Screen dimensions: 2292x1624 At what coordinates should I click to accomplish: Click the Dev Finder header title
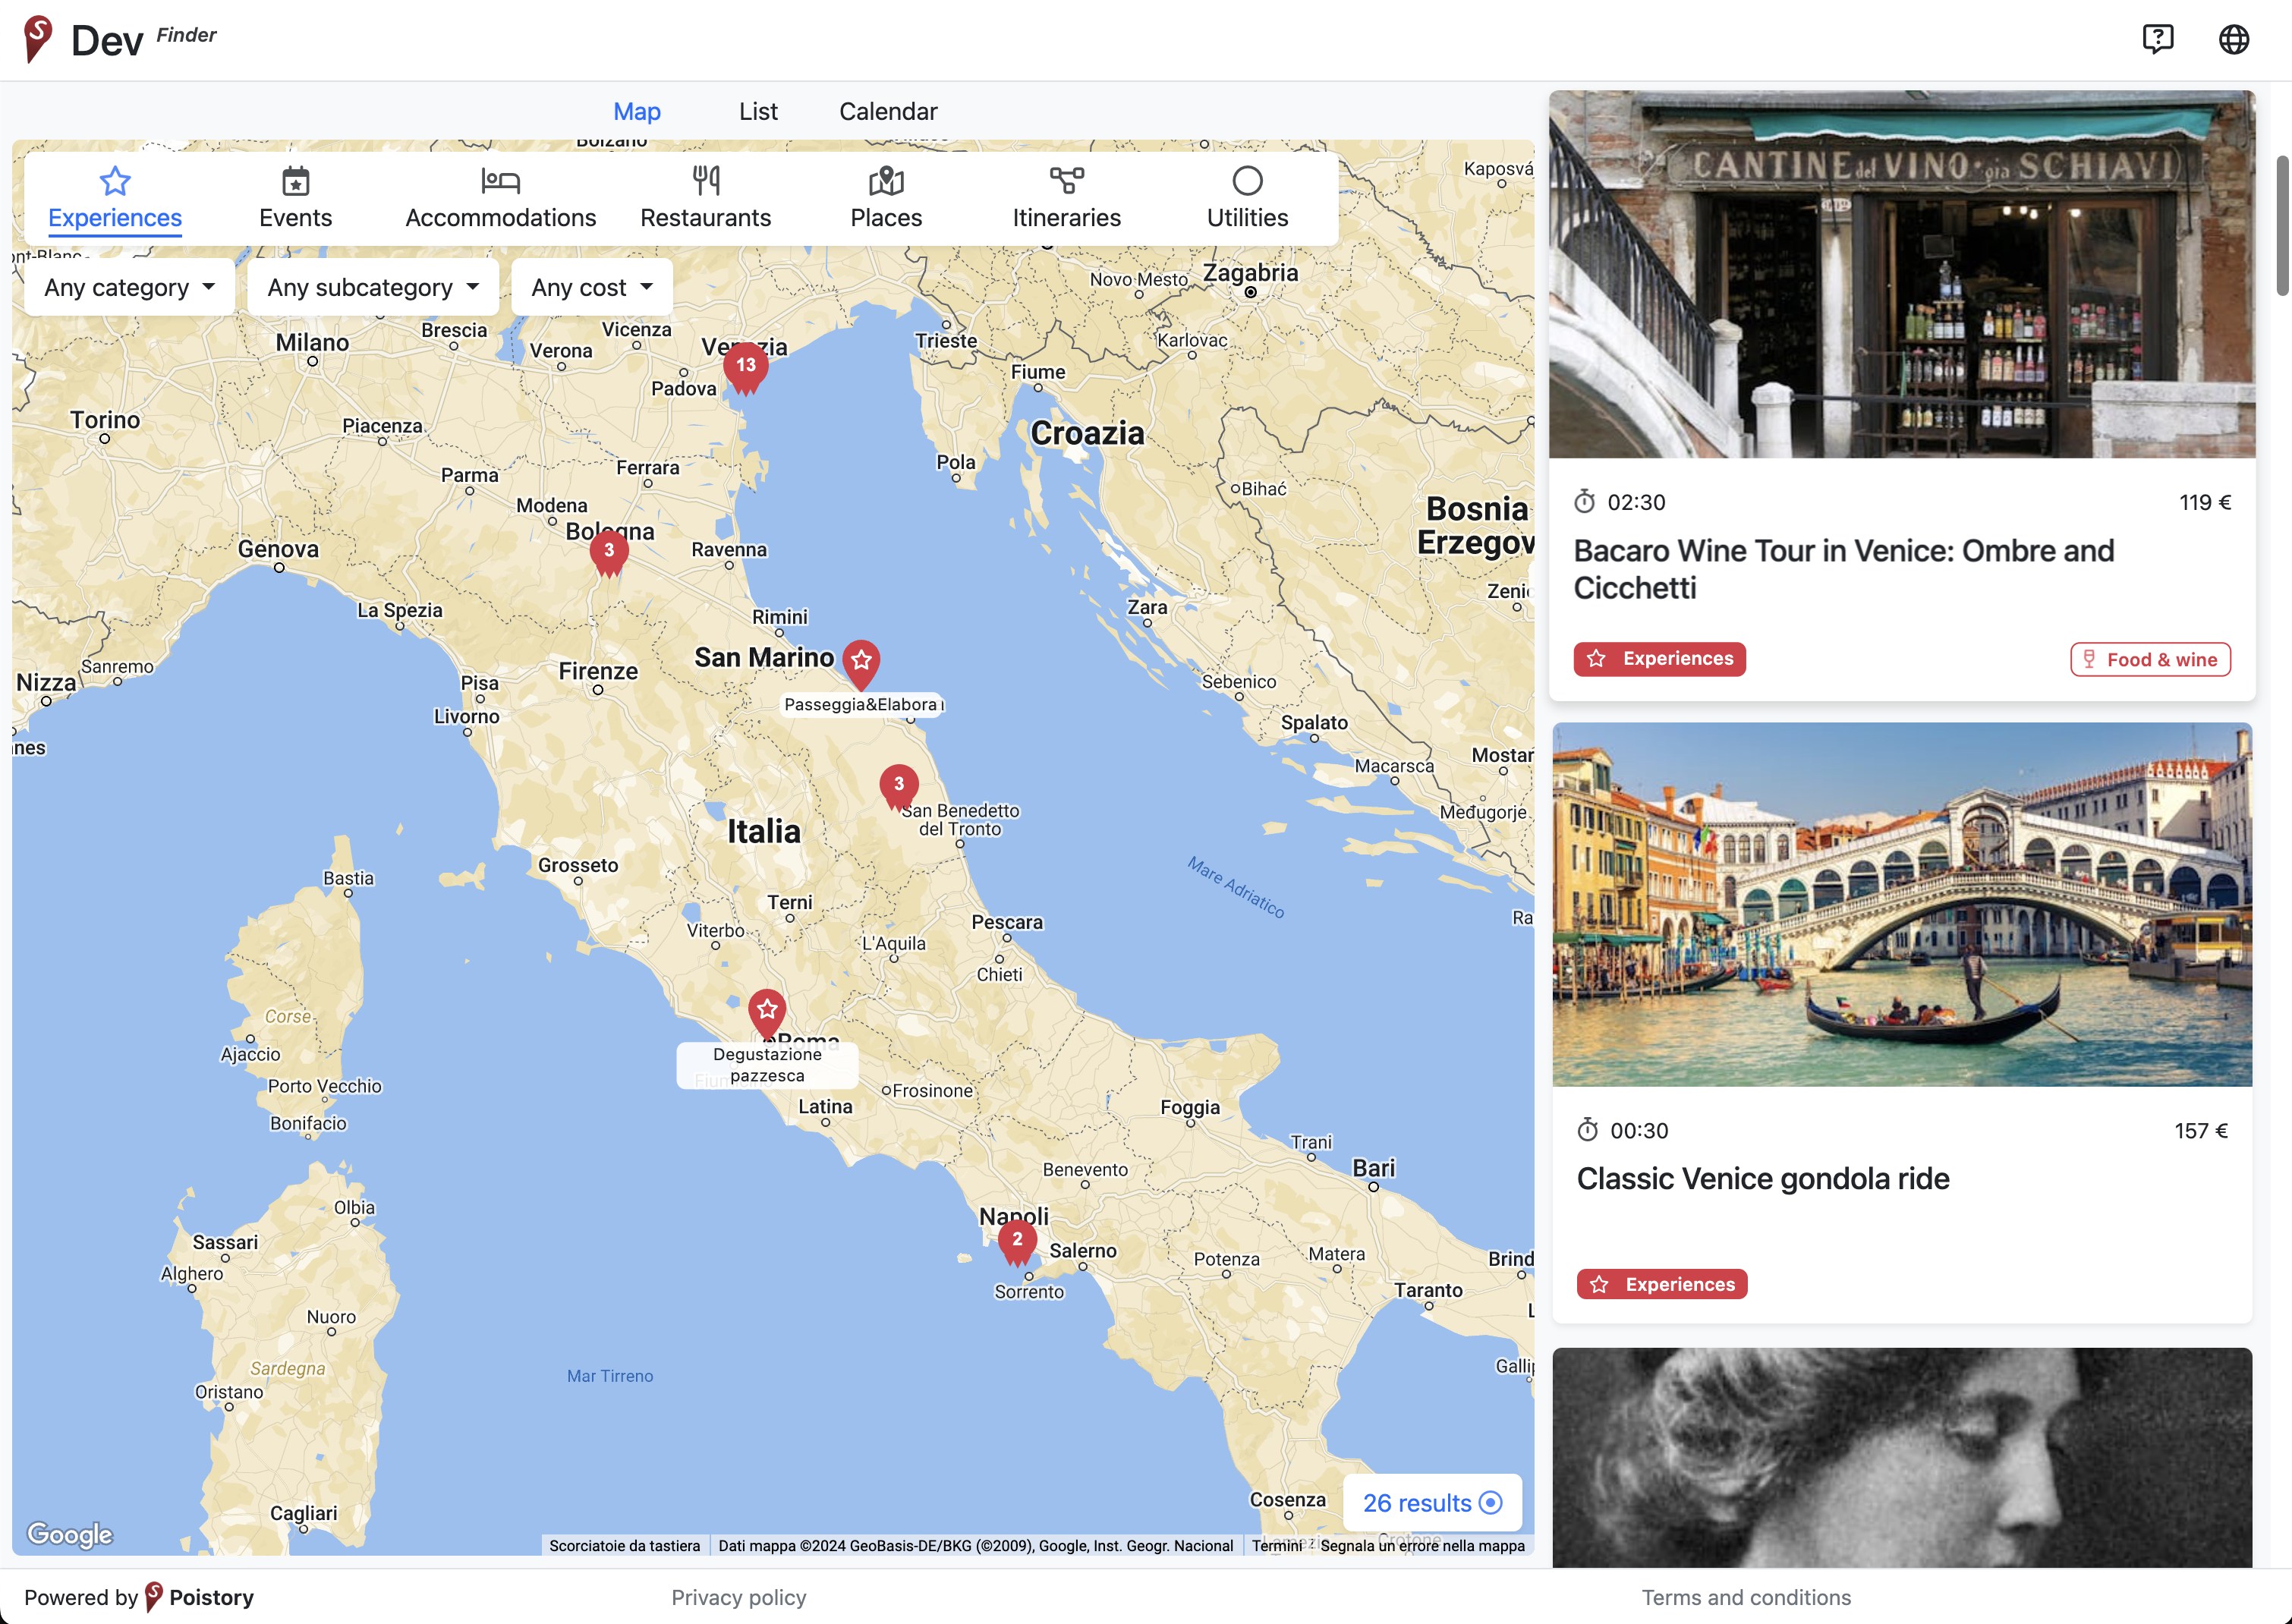(x=143, y=40)
